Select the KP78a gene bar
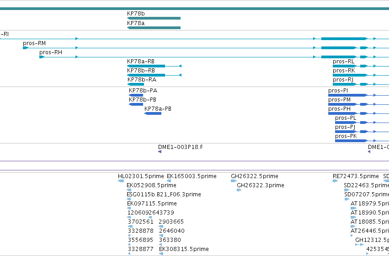389x256 pixels. point(154,28)
